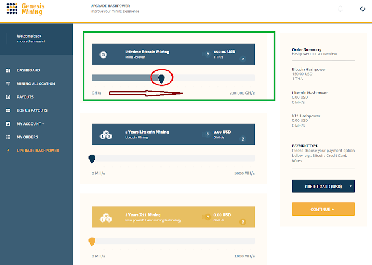Click Litecoin Hashpower in order summary
Viewport: 372px width, 265px height.
pos(310,93)
